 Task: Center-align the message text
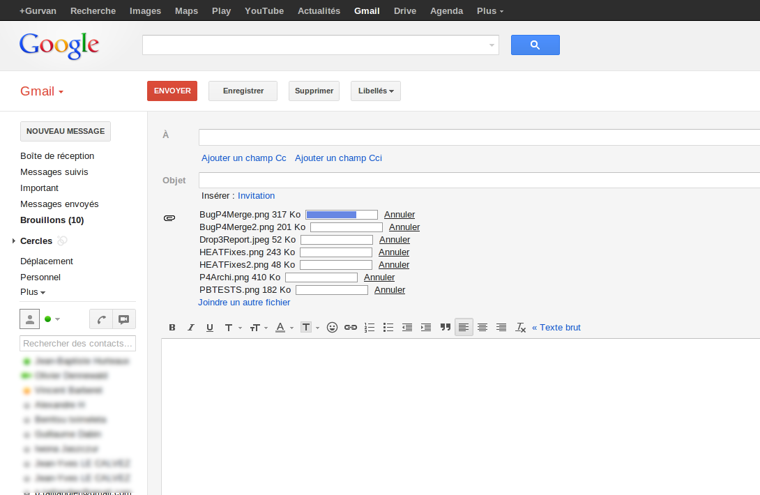tap(482, 328)
